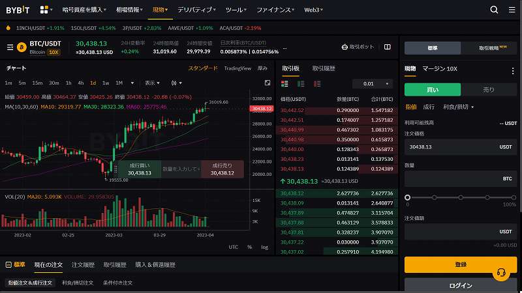Set quantity slider to the middle 50% marker

click(x=461, y=197)
